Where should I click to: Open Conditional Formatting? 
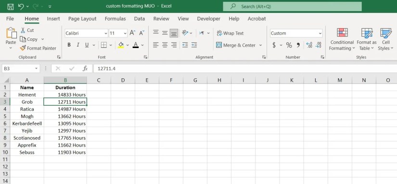pos(342,39)
